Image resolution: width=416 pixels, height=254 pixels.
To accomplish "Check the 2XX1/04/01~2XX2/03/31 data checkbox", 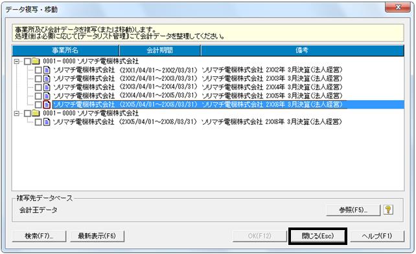I will coord(38,70).
